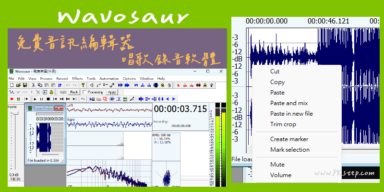This screenshot has width=384, height=192.
Task: Jump to start with skip-back button
Action: click(55, 99)
